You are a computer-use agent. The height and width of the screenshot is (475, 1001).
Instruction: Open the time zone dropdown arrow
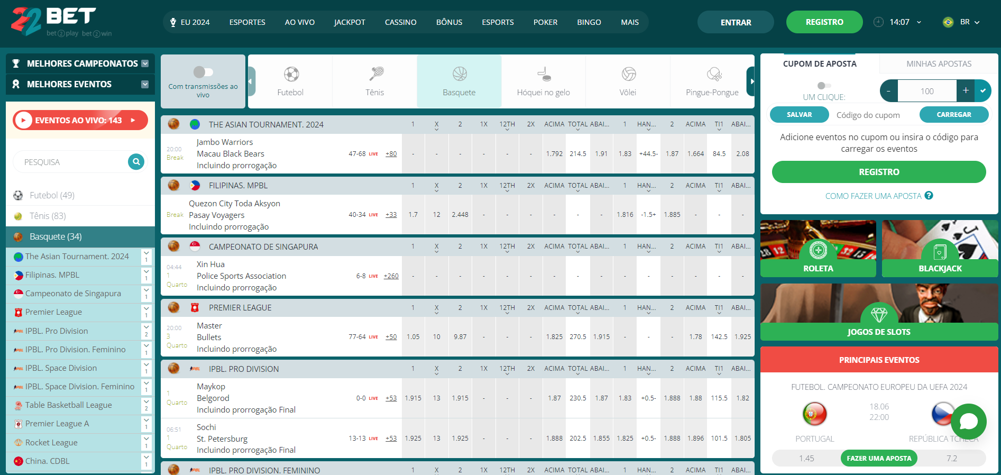pyautogui.click(x=919, y=22)
